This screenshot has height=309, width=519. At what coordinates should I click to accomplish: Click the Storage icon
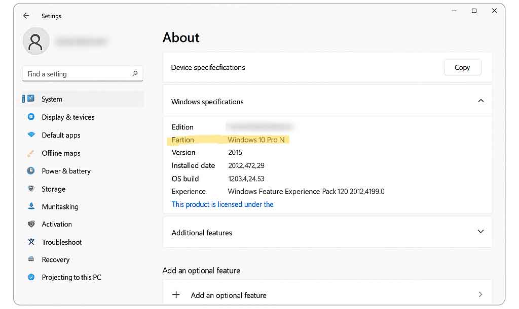(x=31, y=189)
